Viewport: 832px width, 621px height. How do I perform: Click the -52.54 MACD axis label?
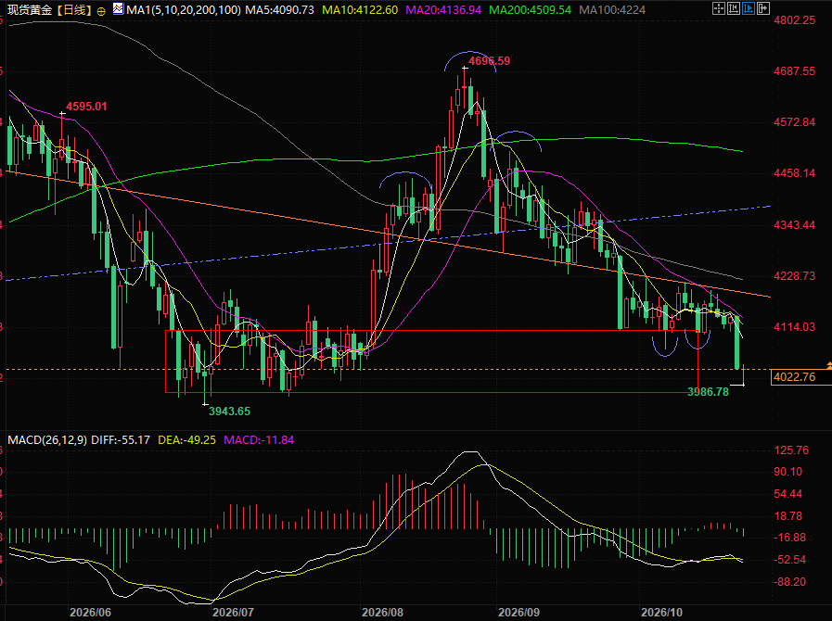click(x=790, y=560)
